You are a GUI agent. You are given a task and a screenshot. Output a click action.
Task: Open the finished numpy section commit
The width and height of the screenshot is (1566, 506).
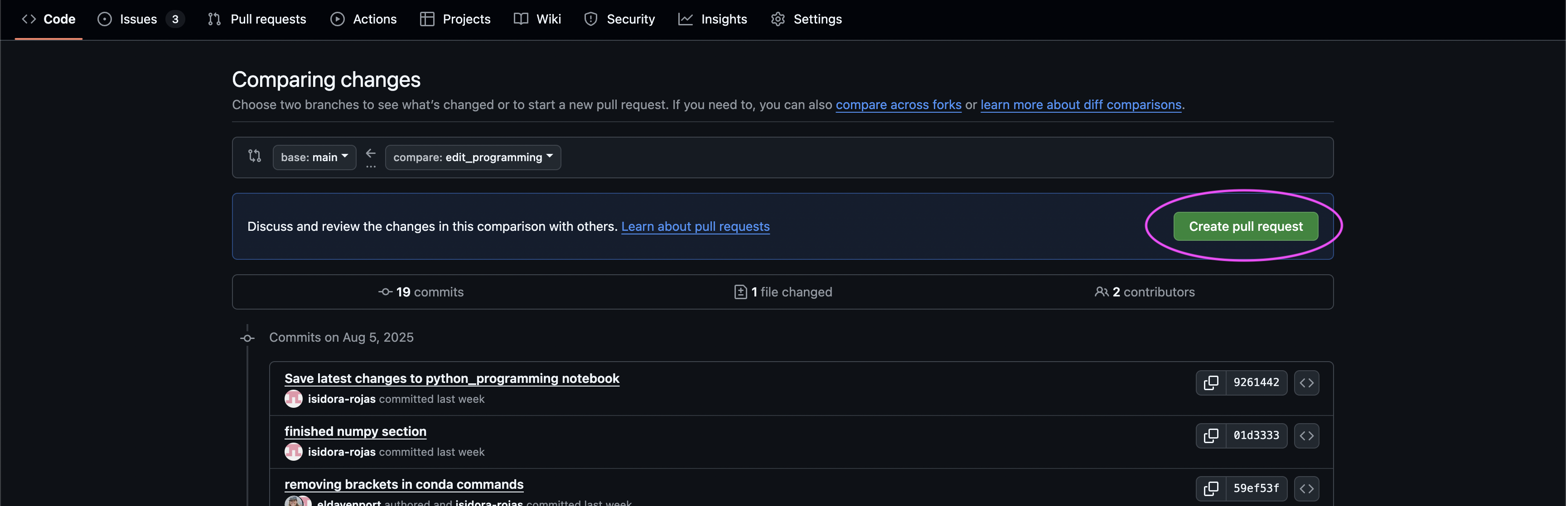click(355, 431)
